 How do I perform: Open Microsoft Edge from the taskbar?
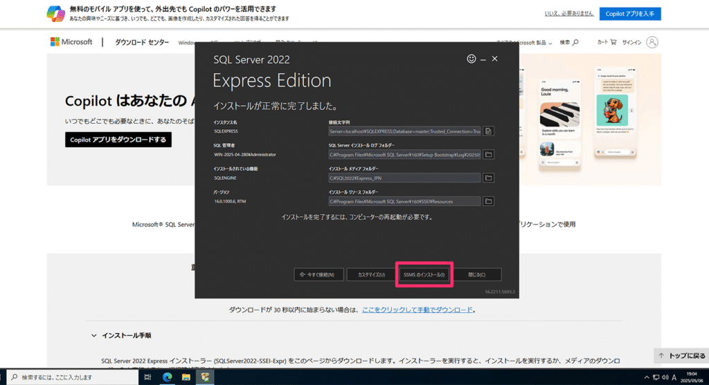point(168,377)
